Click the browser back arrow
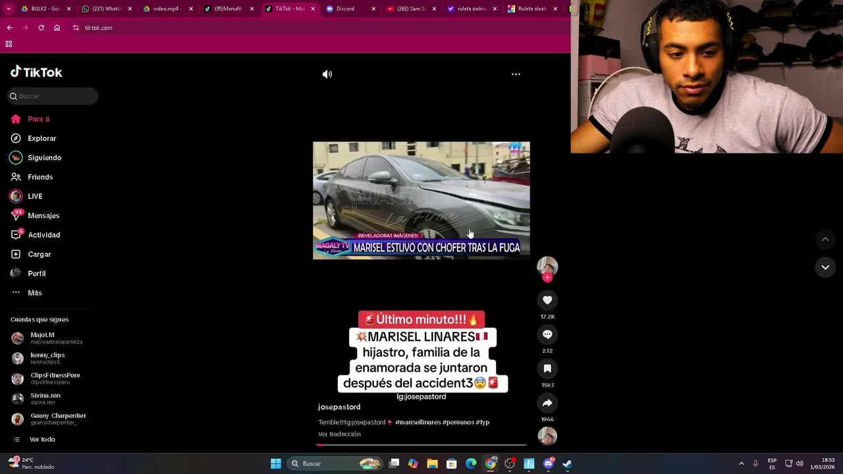Image resolution: width=843 pixels, height=474 pixels. point(9,28)
